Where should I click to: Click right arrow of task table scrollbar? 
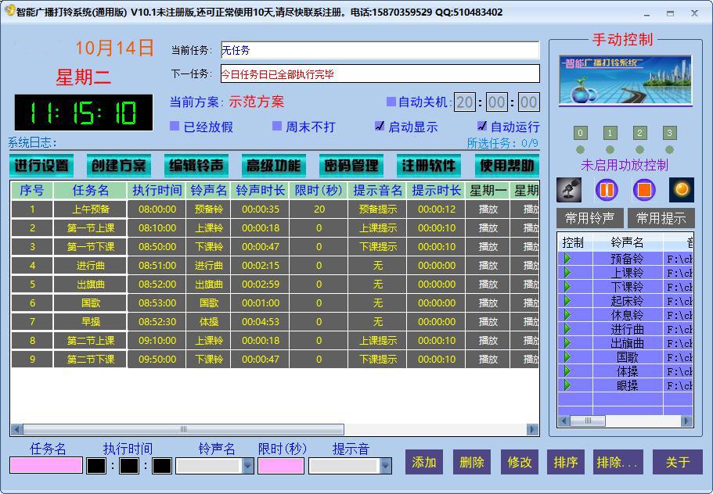(x=531, y=429)
